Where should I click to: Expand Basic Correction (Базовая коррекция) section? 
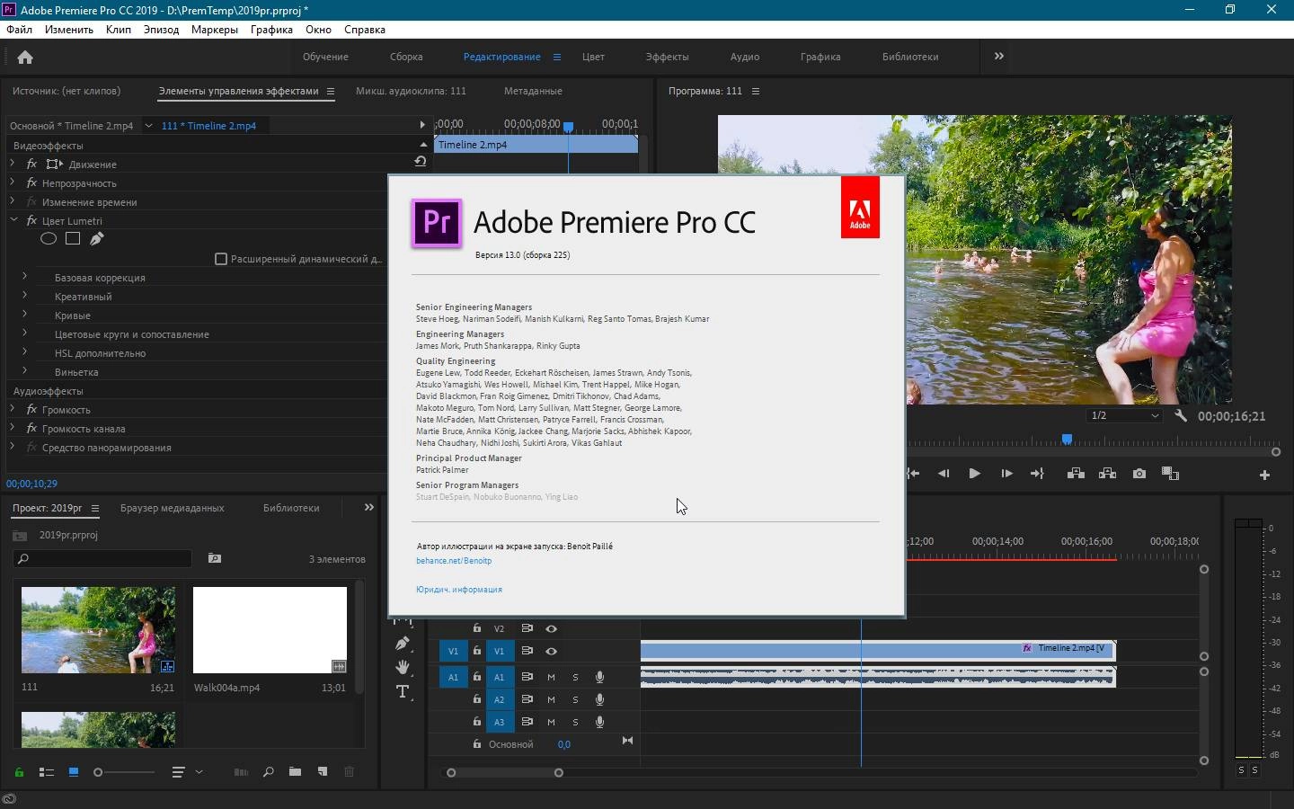click(24, 277)
